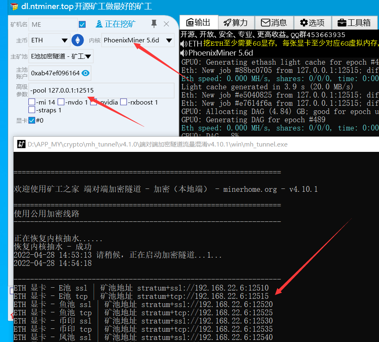This screenshot has height=342, width=379.
Task: Click the blue mining status icon
Action: click(99, 24)
